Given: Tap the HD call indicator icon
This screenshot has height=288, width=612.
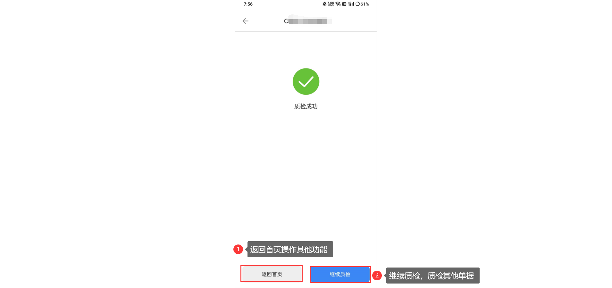Looking at the screenshot, I should tap(344, 4).
